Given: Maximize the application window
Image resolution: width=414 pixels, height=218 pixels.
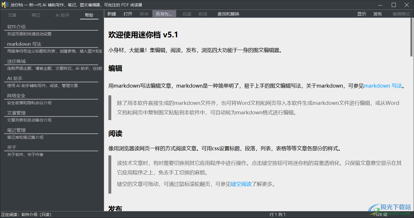Looking at the screenshot, I should [394, 5].
